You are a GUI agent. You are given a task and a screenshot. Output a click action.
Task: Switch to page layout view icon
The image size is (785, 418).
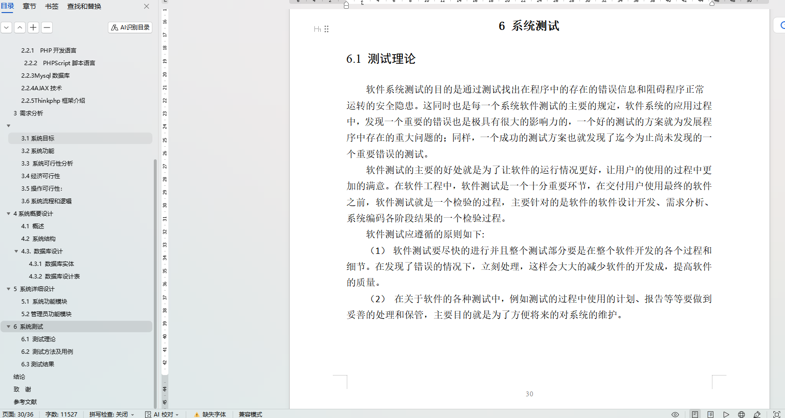[x=695, y=414]
